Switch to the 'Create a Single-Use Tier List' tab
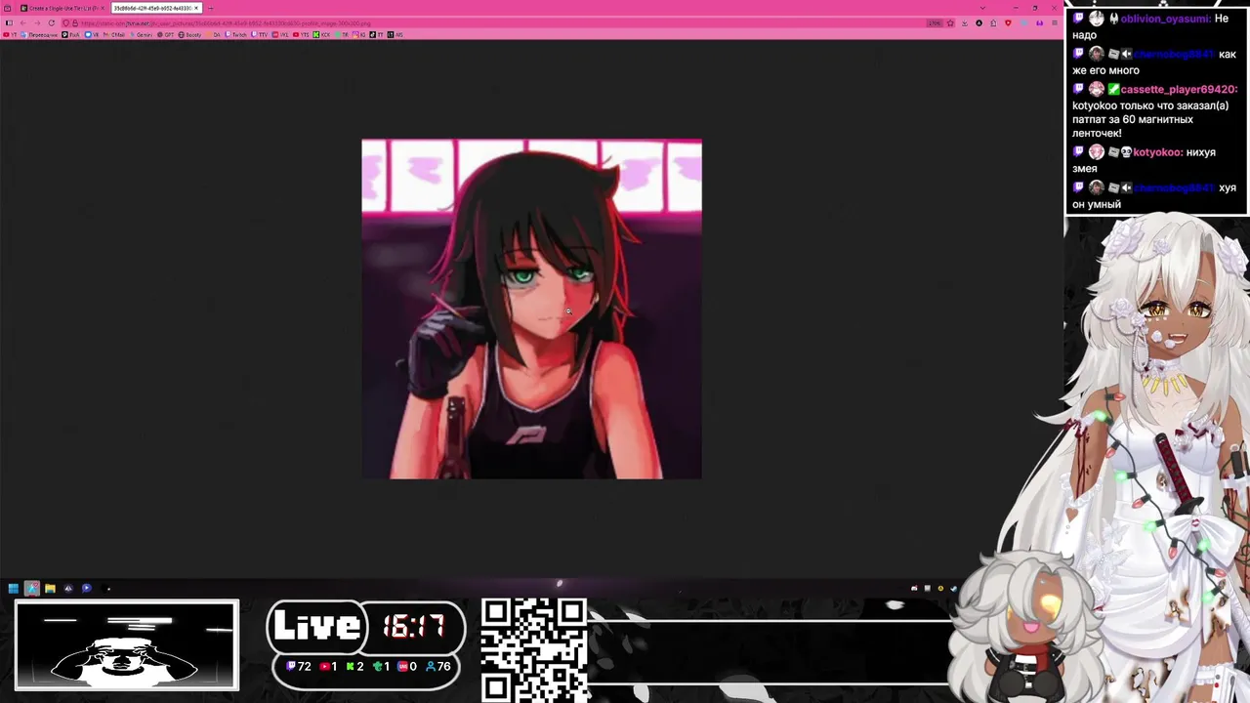Image resolution: width=1250 pixels, height=703 pixels. pyautogui.click(x=61, y=8)
